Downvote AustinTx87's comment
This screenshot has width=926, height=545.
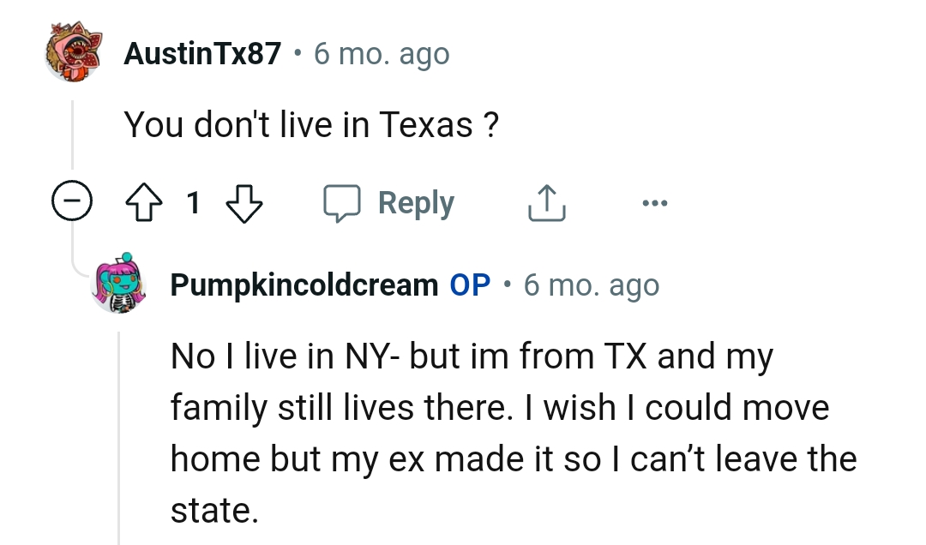click(244, 202)
